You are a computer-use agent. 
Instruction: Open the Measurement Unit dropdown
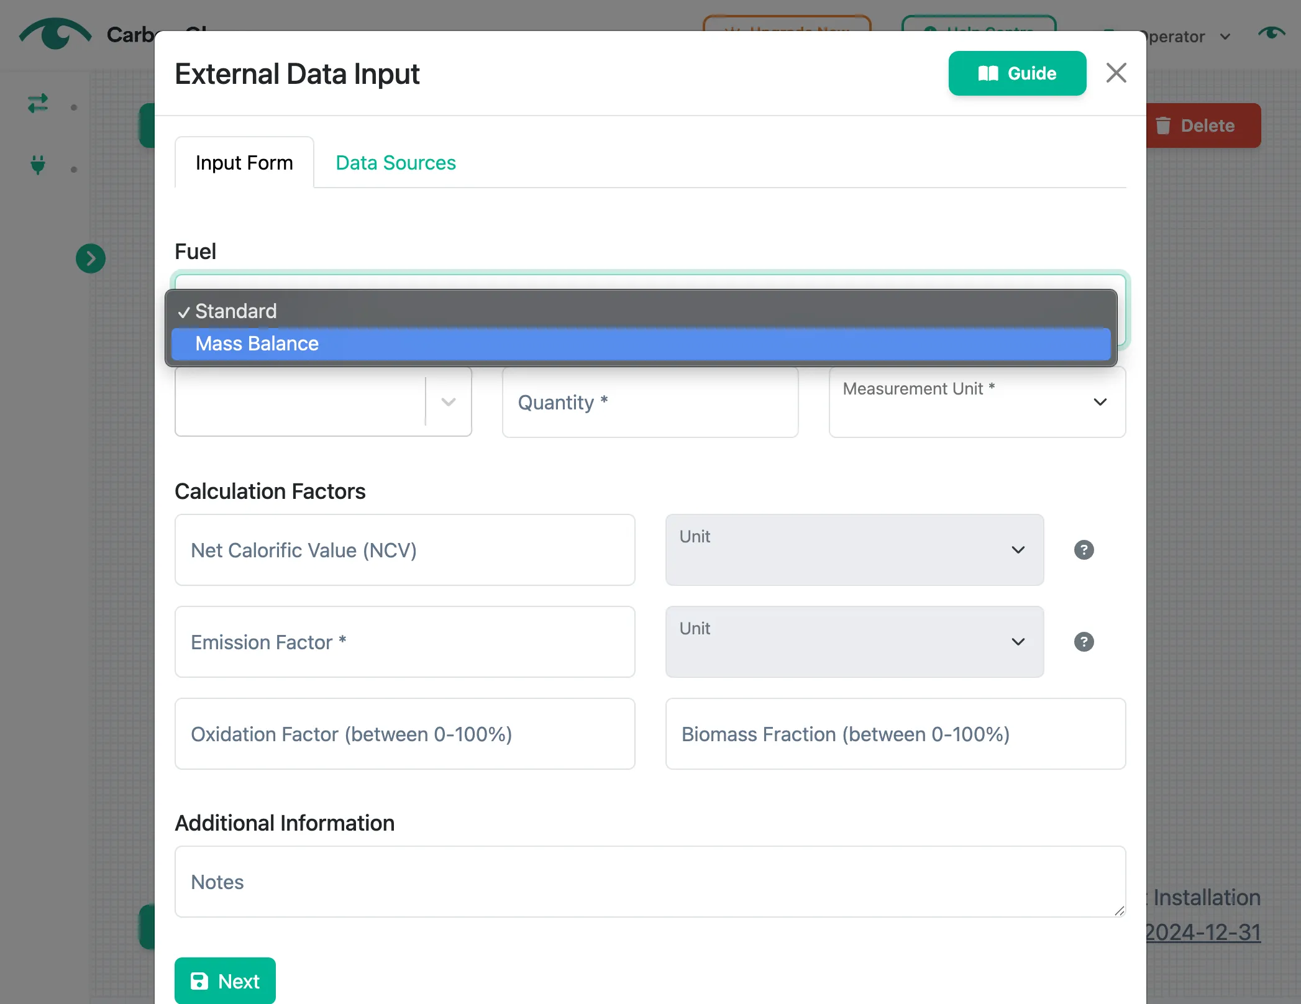coord(977,402)
